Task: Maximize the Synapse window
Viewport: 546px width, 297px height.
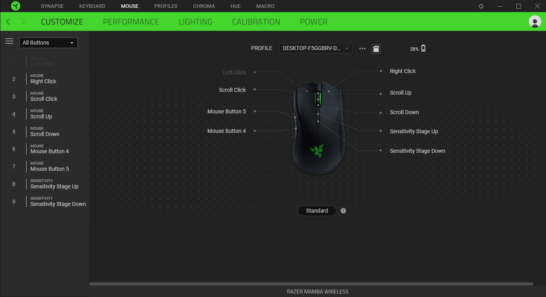Action: point(519,6)
